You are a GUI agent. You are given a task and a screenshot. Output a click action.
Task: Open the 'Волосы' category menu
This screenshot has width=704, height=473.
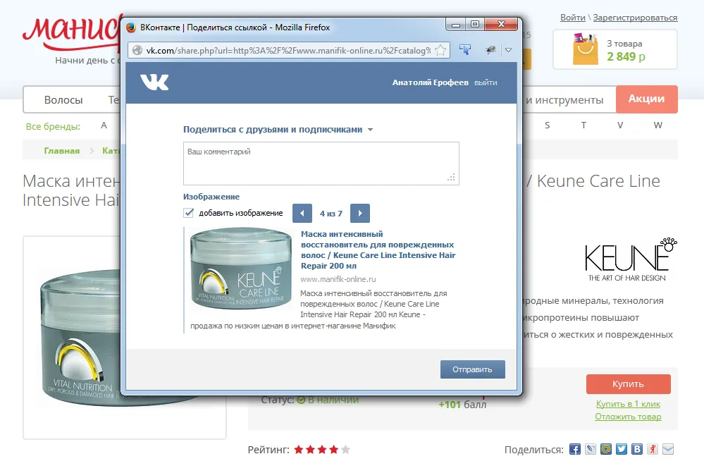pos(63,100)
